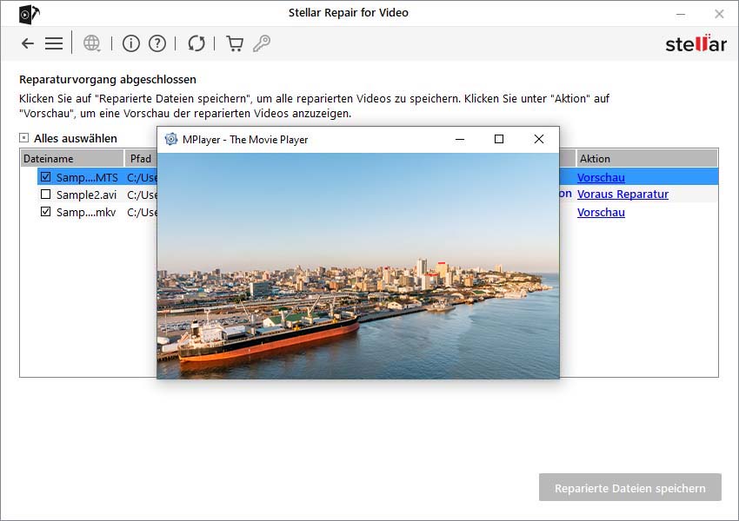Open the globe language selector dropdown
739x521 pixels.
point(92,43)
